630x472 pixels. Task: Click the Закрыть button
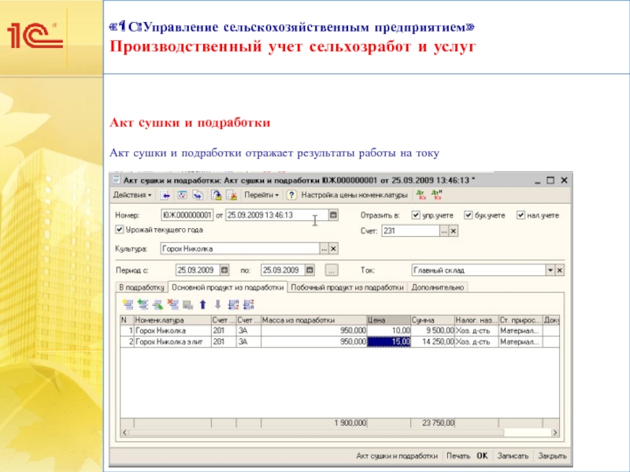(x=552, y=456)
